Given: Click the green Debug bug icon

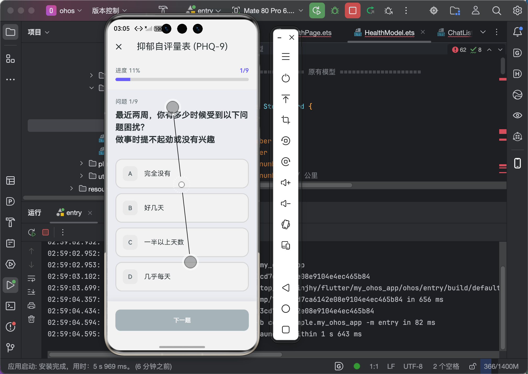Looking at the screenshot, I should (x=335, y=11).
